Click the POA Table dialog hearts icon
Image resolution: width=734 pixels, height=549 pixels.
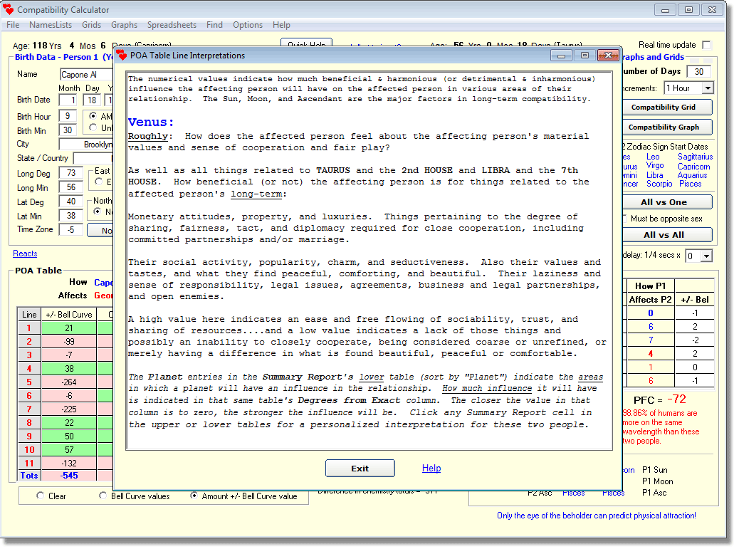(x=122, y=56)
